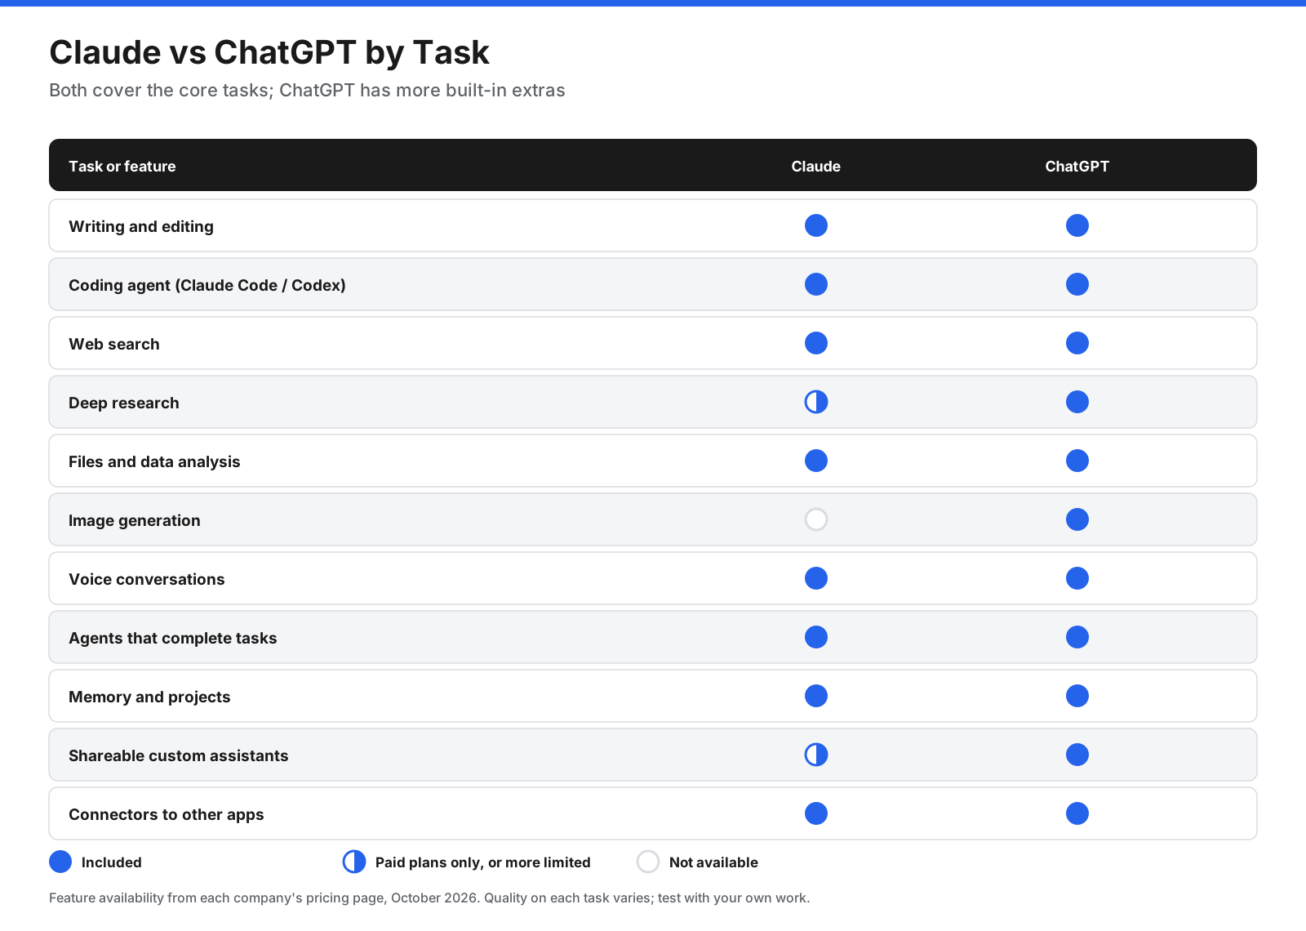This screenshot has width=1306, height=931.
Task: Click the Shareable custom assistants label
Action: 179,755
